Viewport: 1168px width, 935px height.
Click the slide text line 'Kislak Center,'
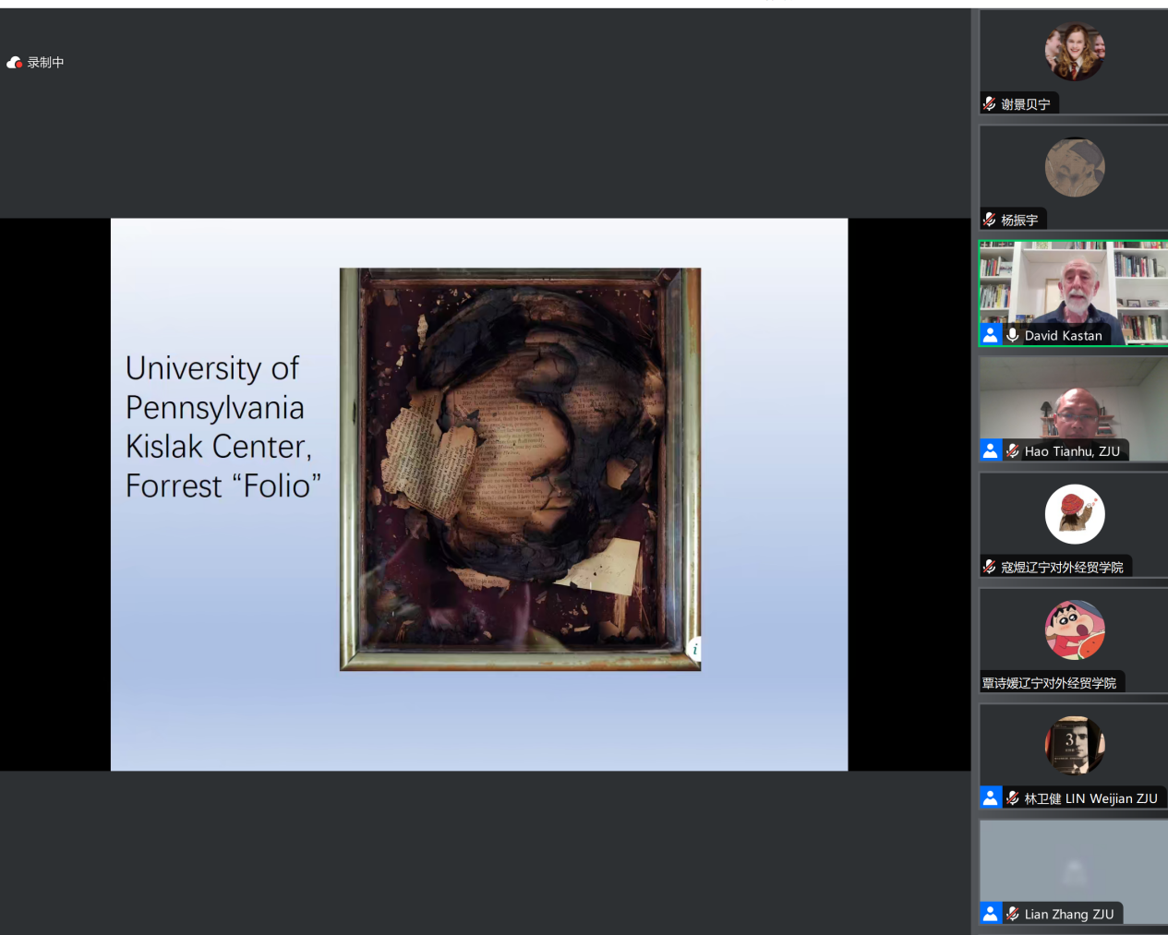point(219,447)
